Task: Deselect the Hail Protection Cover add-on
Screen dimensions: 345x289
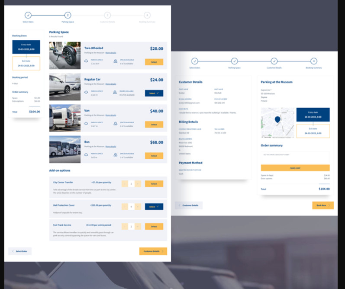Action: tap(154, 206)
